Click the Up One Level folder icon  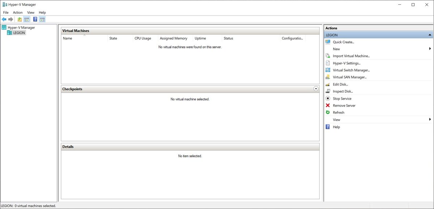(20, 19)
